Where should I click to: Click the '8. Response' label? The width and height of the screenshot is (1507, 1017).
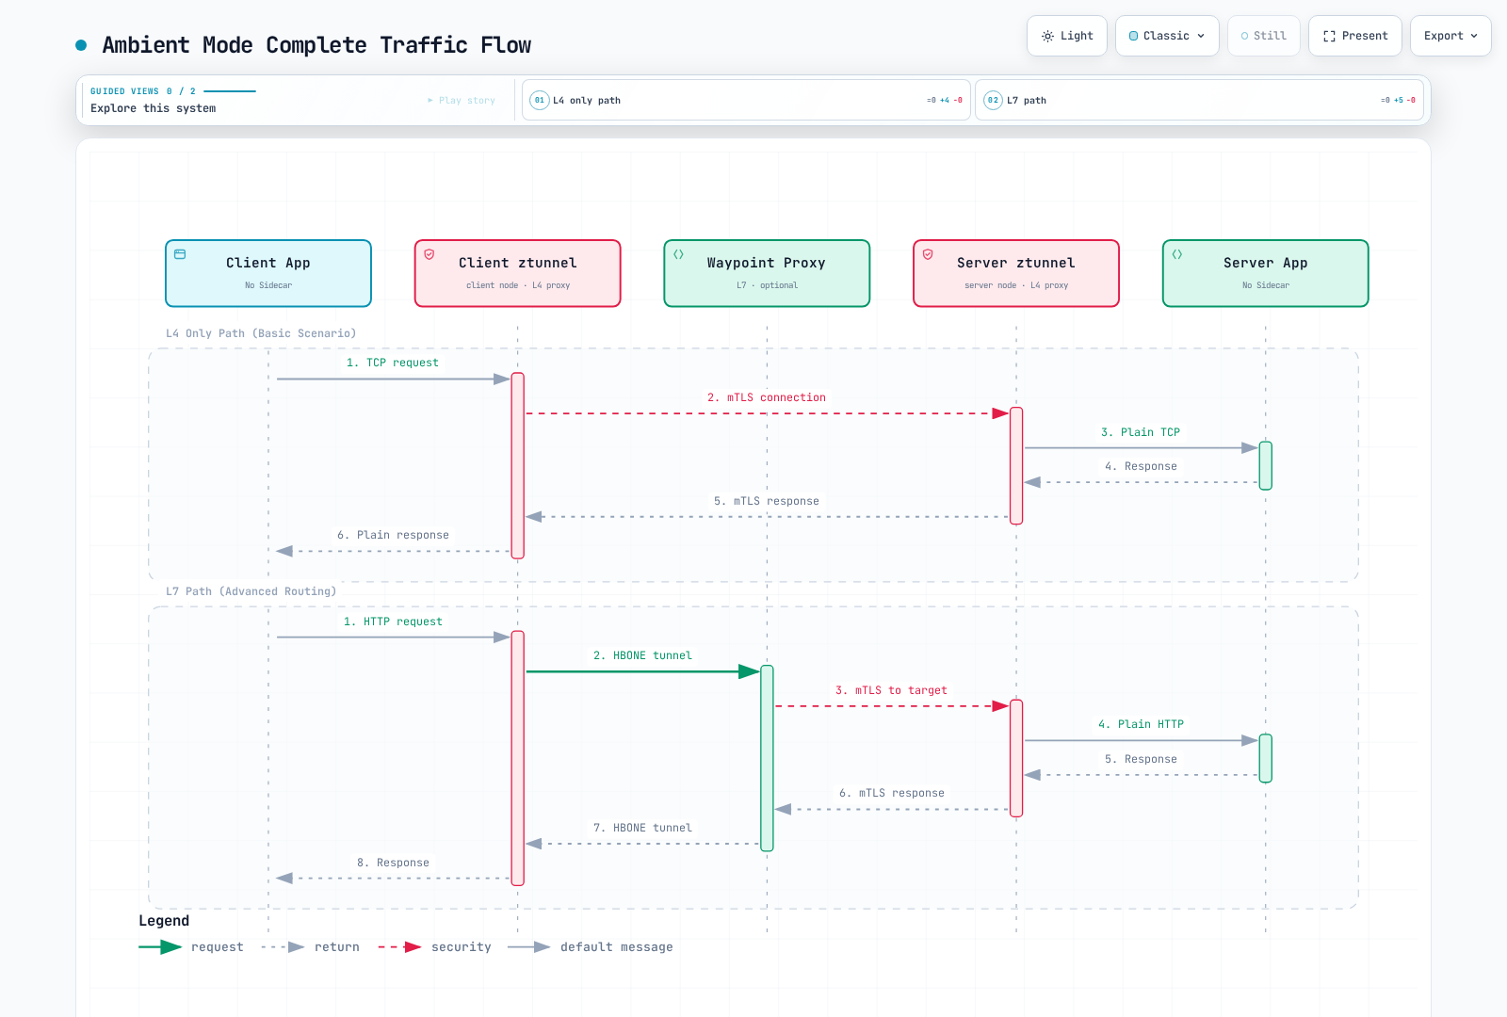[393, 863]
